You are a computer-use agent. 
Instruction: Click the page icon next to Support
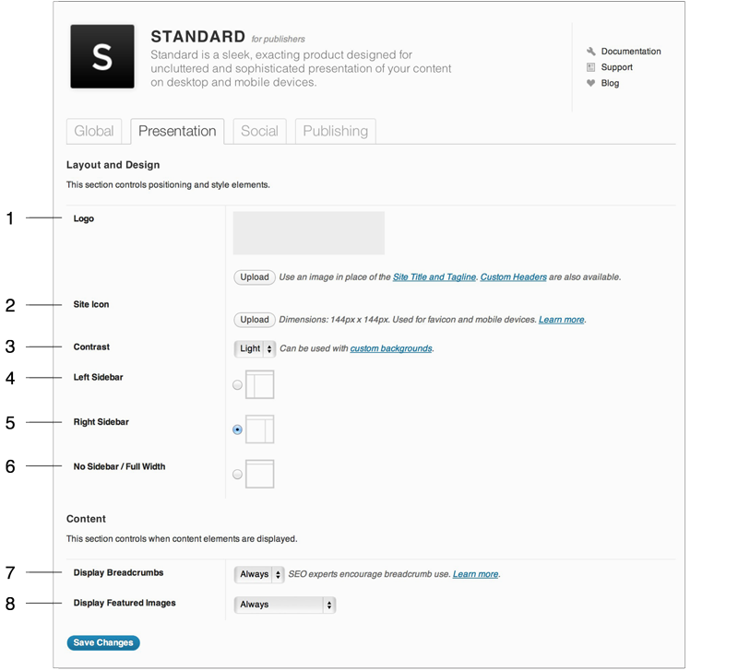point(591,66)
